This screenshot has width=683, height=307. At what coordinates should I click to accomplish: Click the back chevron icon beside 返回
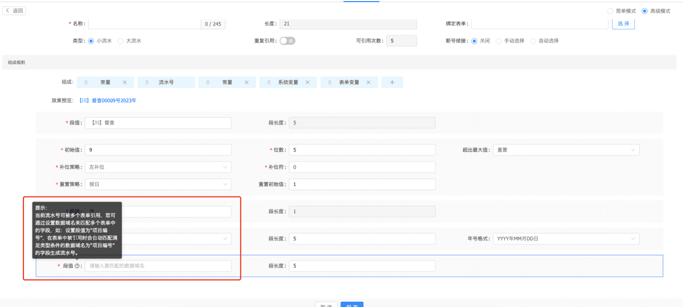[x=8, y=11]
